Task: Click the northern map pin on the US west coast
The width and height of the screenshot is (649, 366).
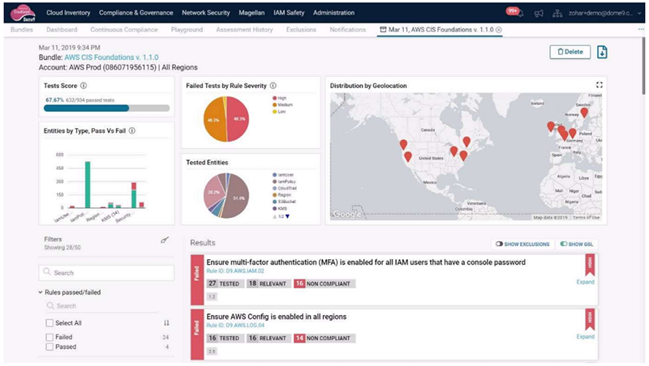Action: coord(403,145)
